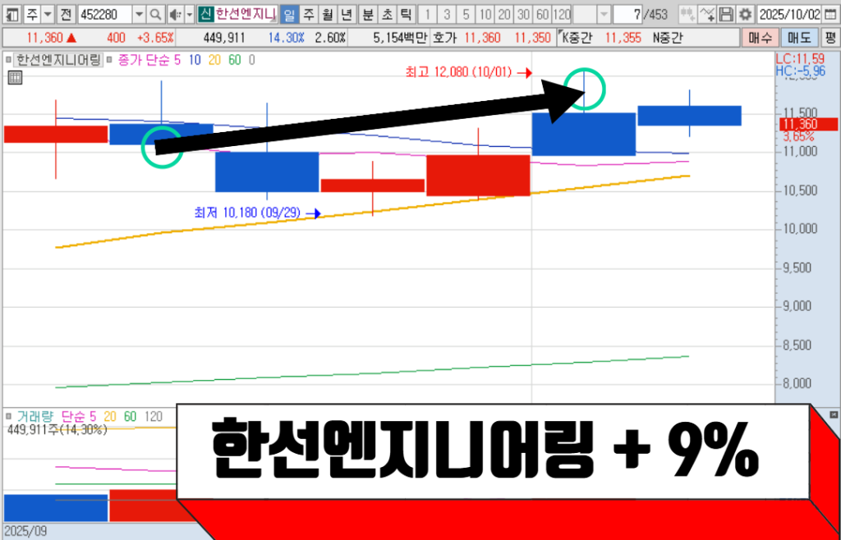Open the calendar date picker icon
The height and width of the screenshot is (540, 841).
coord(830,15)
